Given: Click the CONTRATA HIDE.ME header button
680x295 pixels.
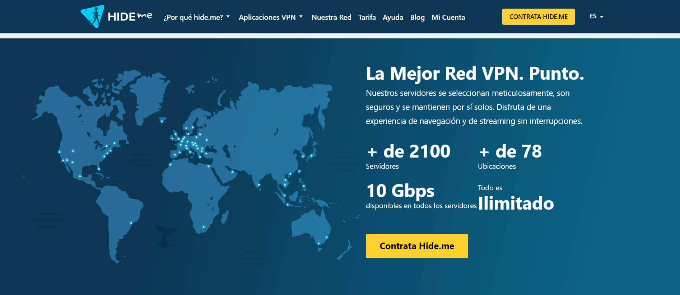Looking at the screenshot, I should [x=538, y=17].
